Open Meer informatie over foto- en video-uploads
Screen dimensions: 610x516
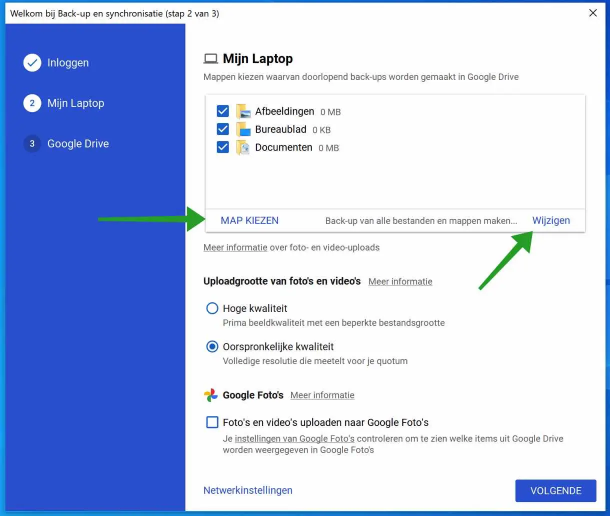tap(235, 247)
